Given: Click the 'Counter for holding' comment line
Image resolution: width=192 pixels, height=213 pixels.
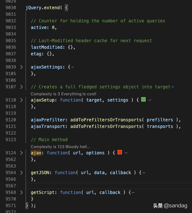Looking at the screenshot, I should (x=98, y=21).
